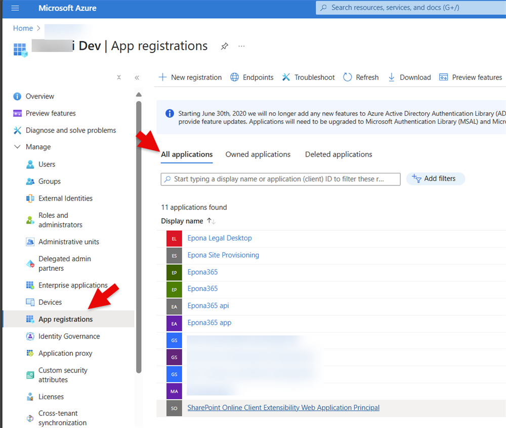This screenshot has height=428, width=506.
Task: Click the sidebar scroll up arrow
Action: pyautogui.click(x=139, y=94)
